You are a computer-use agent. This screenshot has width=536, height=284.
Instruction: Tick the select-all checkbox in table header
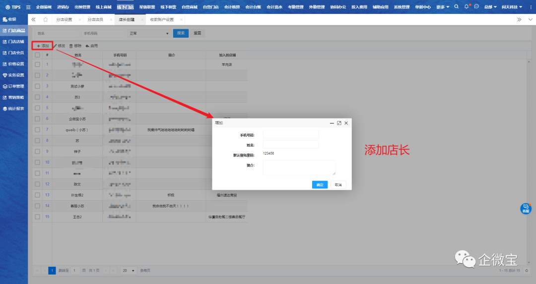click(x=37, y=55)
